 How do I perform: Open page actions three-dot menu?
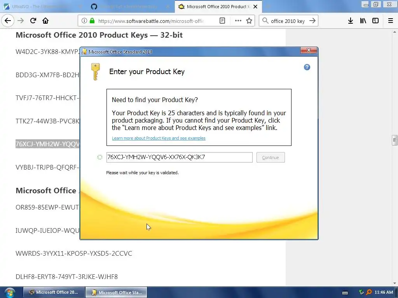238,21
